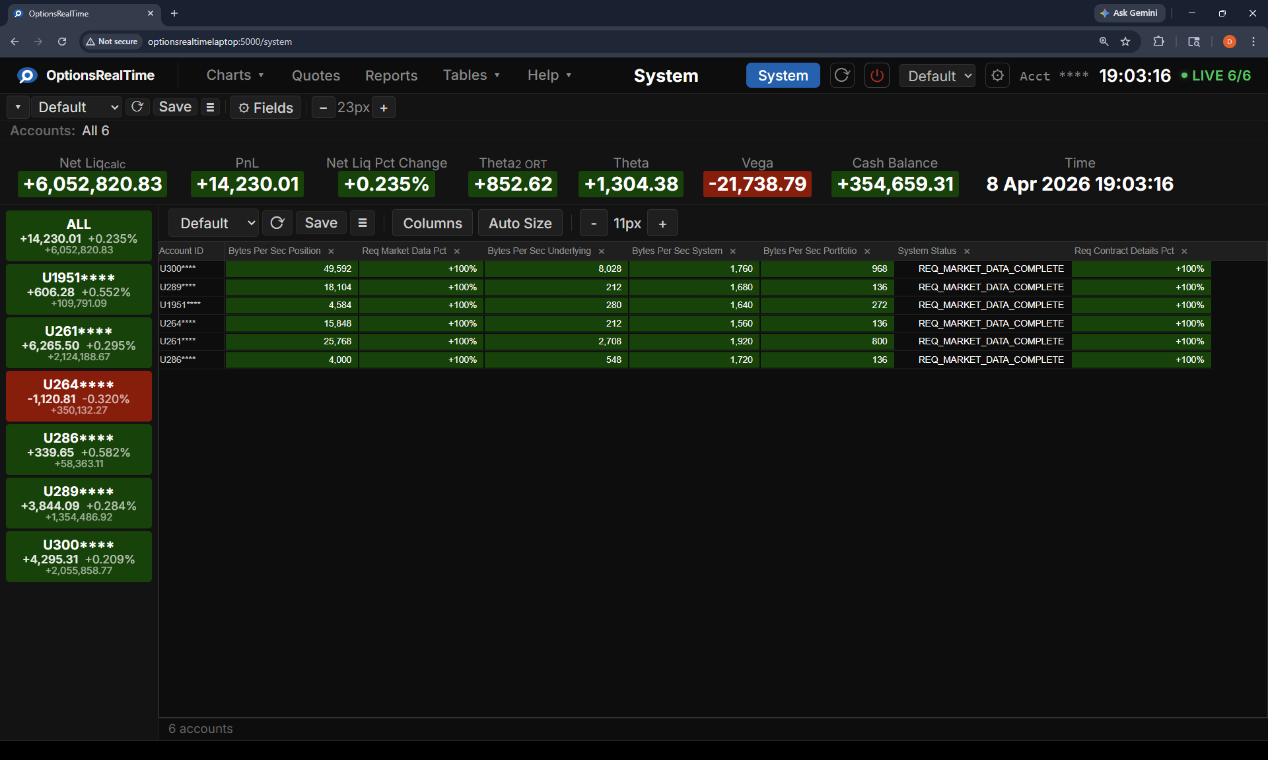1268x760 pixels.
Task: Select the ALL accounts card
Action: pos(79,236)
